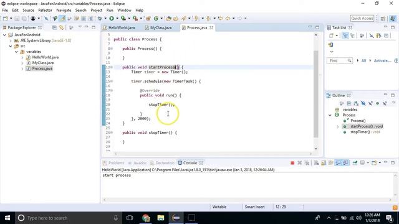This screenshot has width=399, height=224.
Task: Toggle Categorized view in Task List toolbar
Action: 345,35
